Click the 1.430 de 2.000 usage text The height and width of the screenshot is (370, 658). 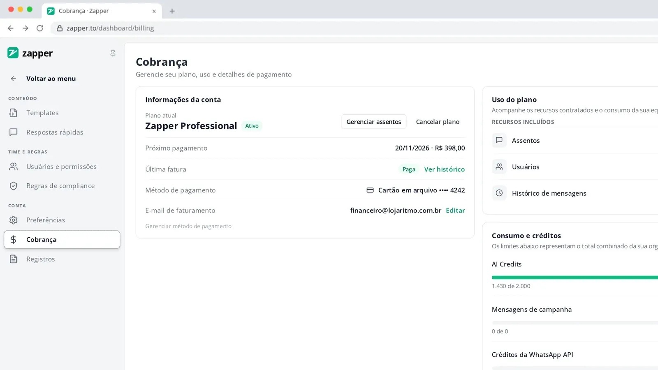(x=511, y=286)
